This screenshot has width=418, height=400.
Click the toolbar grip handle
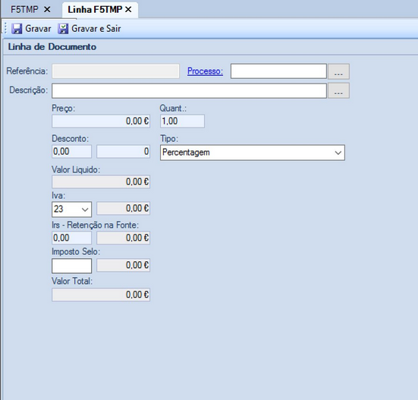(x=5, y=28)
